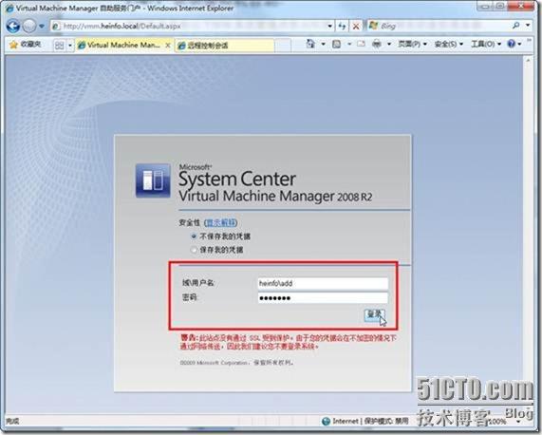Click the 完成 status bar text
The image size is (542, 435).
pyautogui.click(x=12, y=421)
